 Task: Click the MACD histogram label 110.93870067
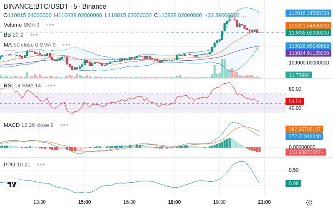coord(306,152)
